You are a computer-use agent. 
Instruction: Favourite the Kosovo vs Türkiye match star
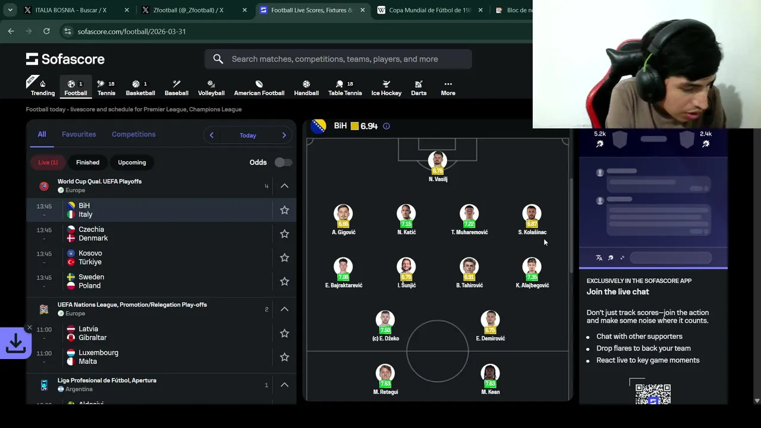coord(284,257)
